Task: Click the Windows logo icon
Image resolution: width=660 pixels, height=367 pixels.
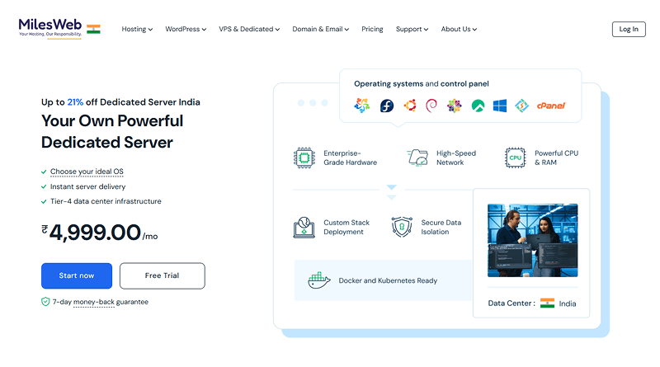Action: 500,106
